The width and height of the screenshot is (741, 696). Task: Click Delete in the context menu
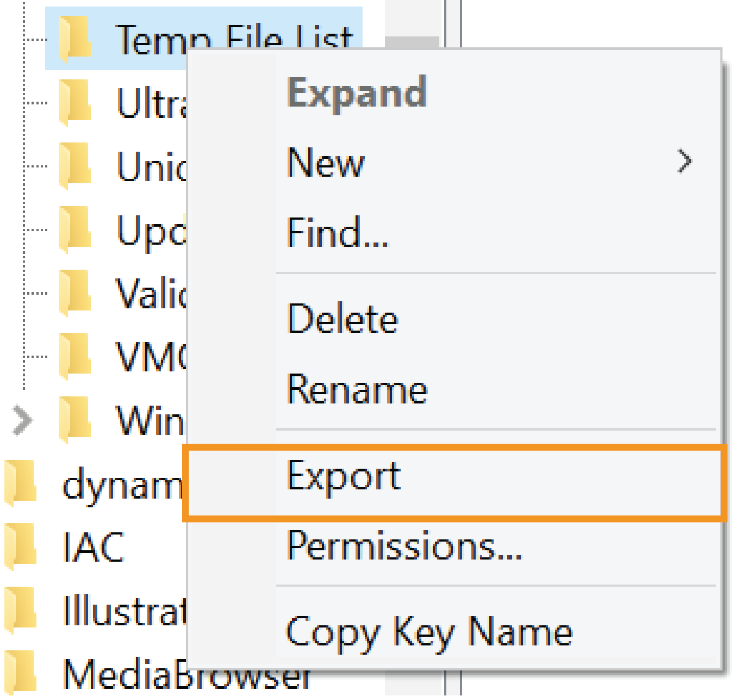[343, 319]
